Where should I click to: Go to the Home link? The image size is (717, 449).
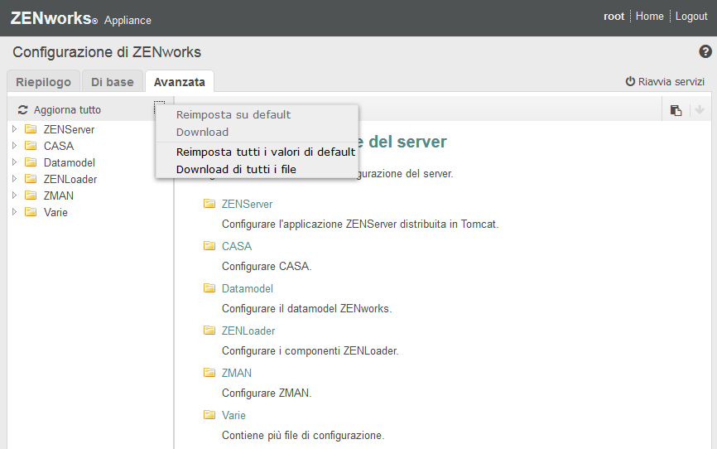click(649, 17)
